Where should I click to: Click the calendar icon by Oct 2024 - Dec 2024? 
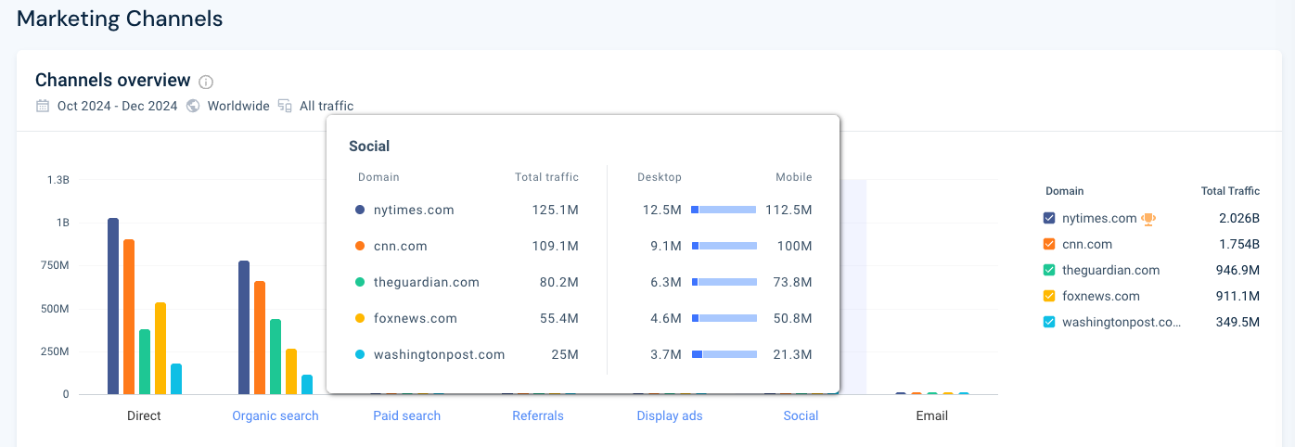pyautogui.click(x=43, y=106)
